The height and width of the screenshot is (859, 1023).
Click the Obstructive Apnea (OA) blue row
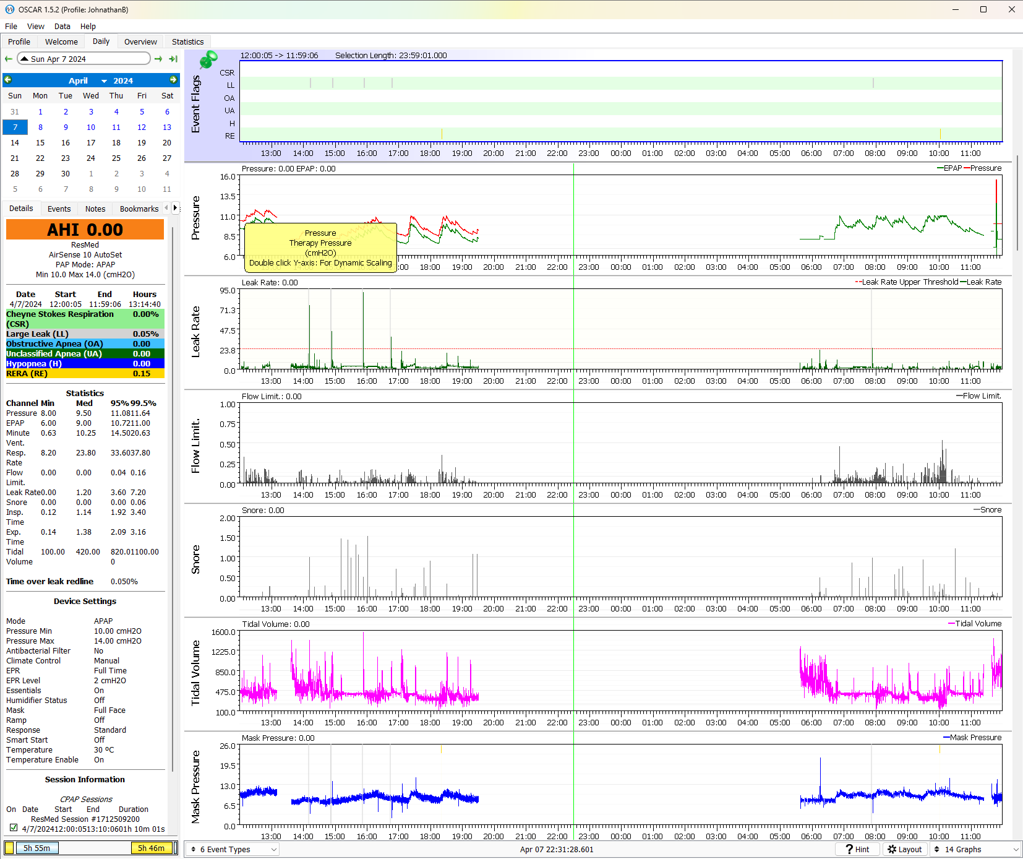click(85, 343)
